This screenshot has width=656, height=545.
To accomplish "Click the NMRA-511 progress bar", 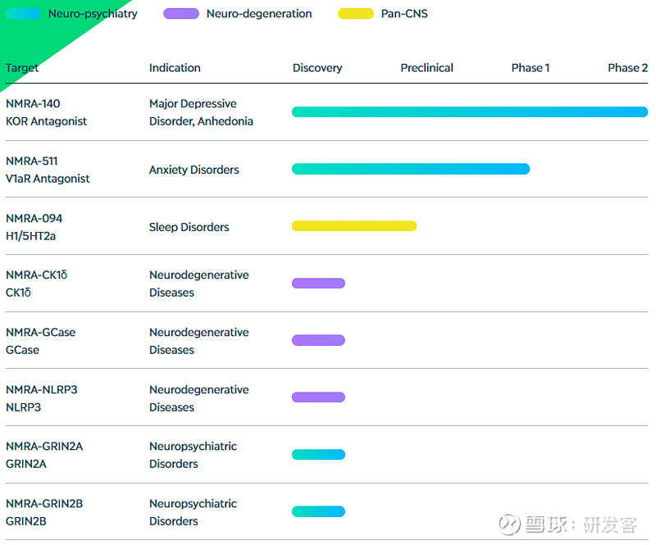I will coord(410,170).
